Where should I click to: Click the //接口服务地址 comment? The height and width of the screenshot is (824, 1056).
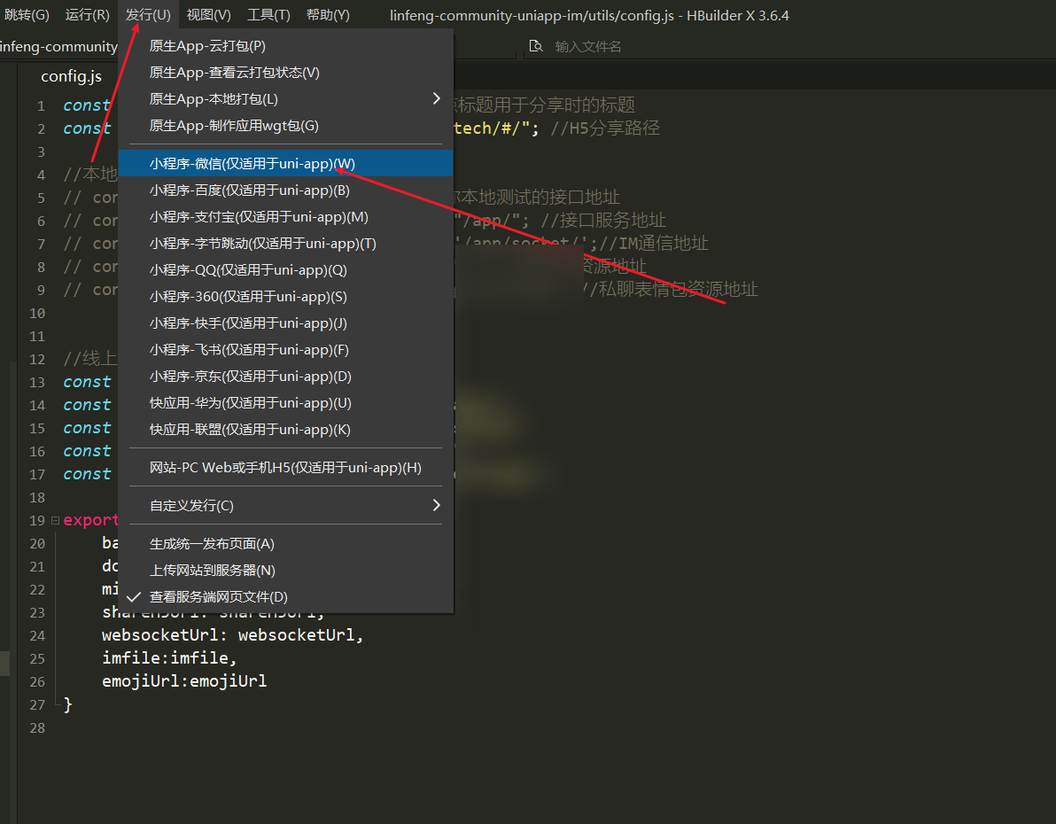click(602, 221)
